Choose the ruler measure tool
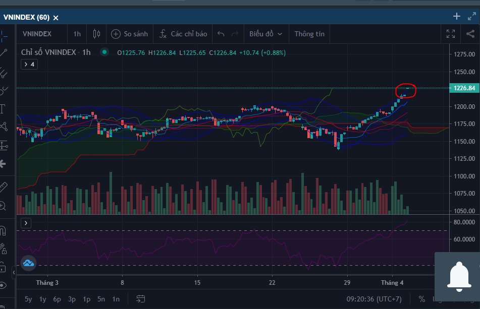 [x=3, y=187]
